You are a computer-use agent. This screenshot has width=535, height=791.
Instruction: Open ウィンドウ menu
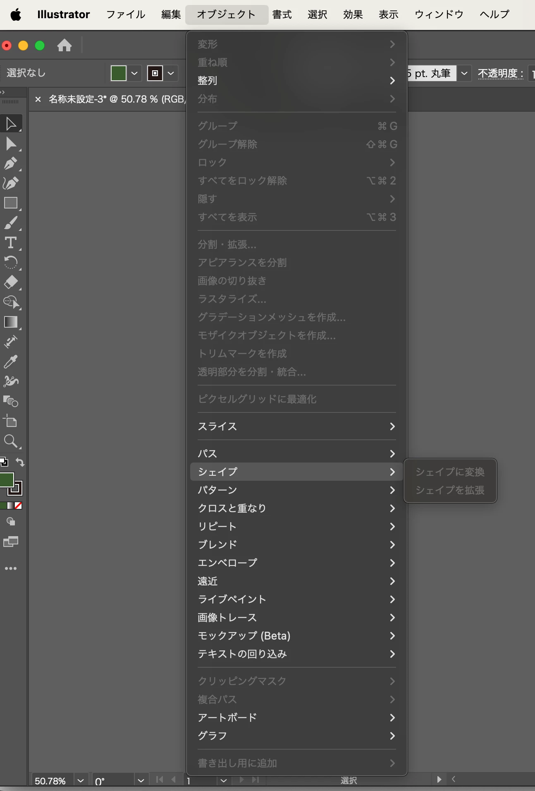pos(439,15)
